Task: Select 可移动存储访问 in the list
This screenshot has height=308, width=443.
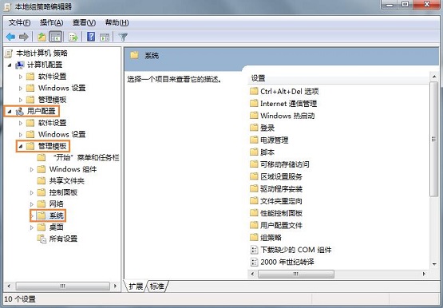Action: tap(285, 164)
